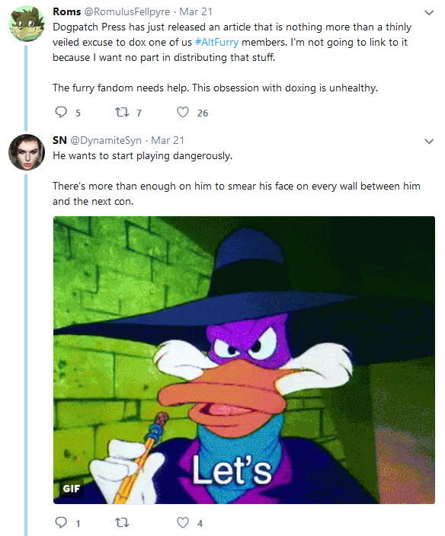Open the #AltFurry hashtag link
This screenshot has width=445, height=536.
coord(216,42)
